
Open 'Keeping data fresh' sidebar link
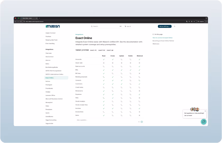(x=52, y=40)
